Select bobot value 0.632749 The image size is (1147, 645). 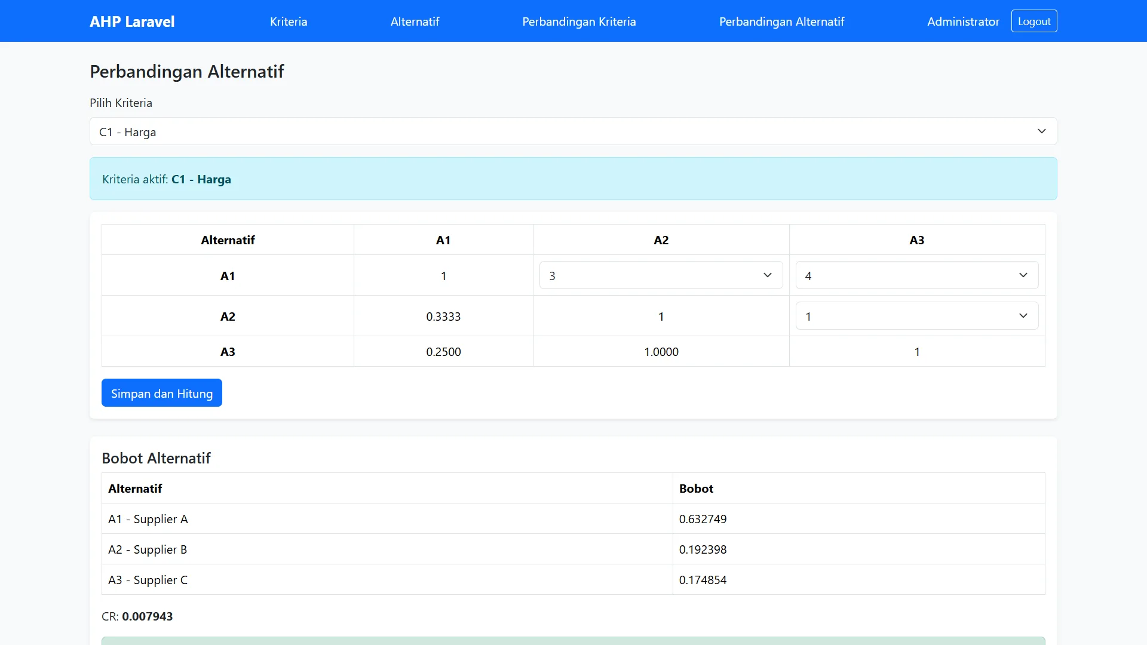click(703, 519)
